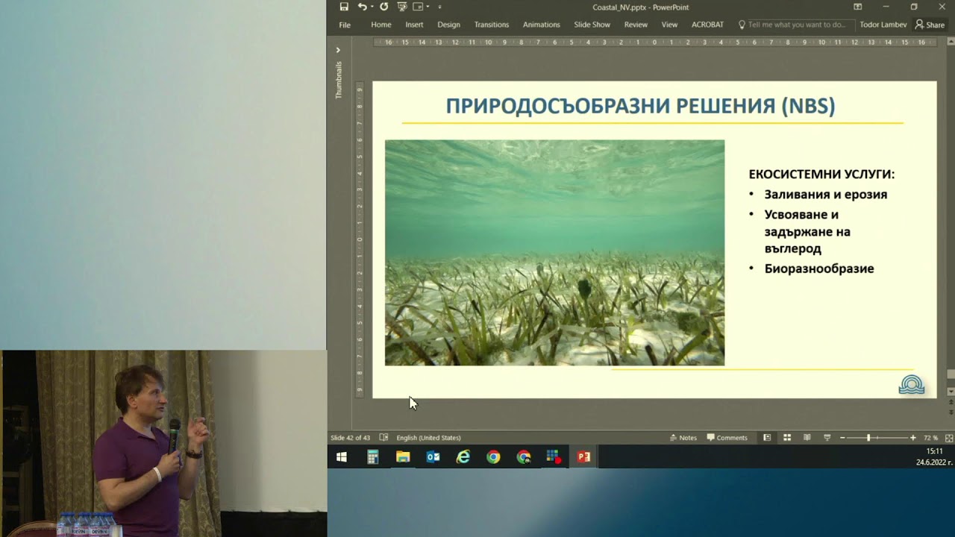Image resolution: width=955 pixels, height=537 pixels.
Task: Toggle the Notes pane
Action: pyautogui.click(x=683, y=438)
